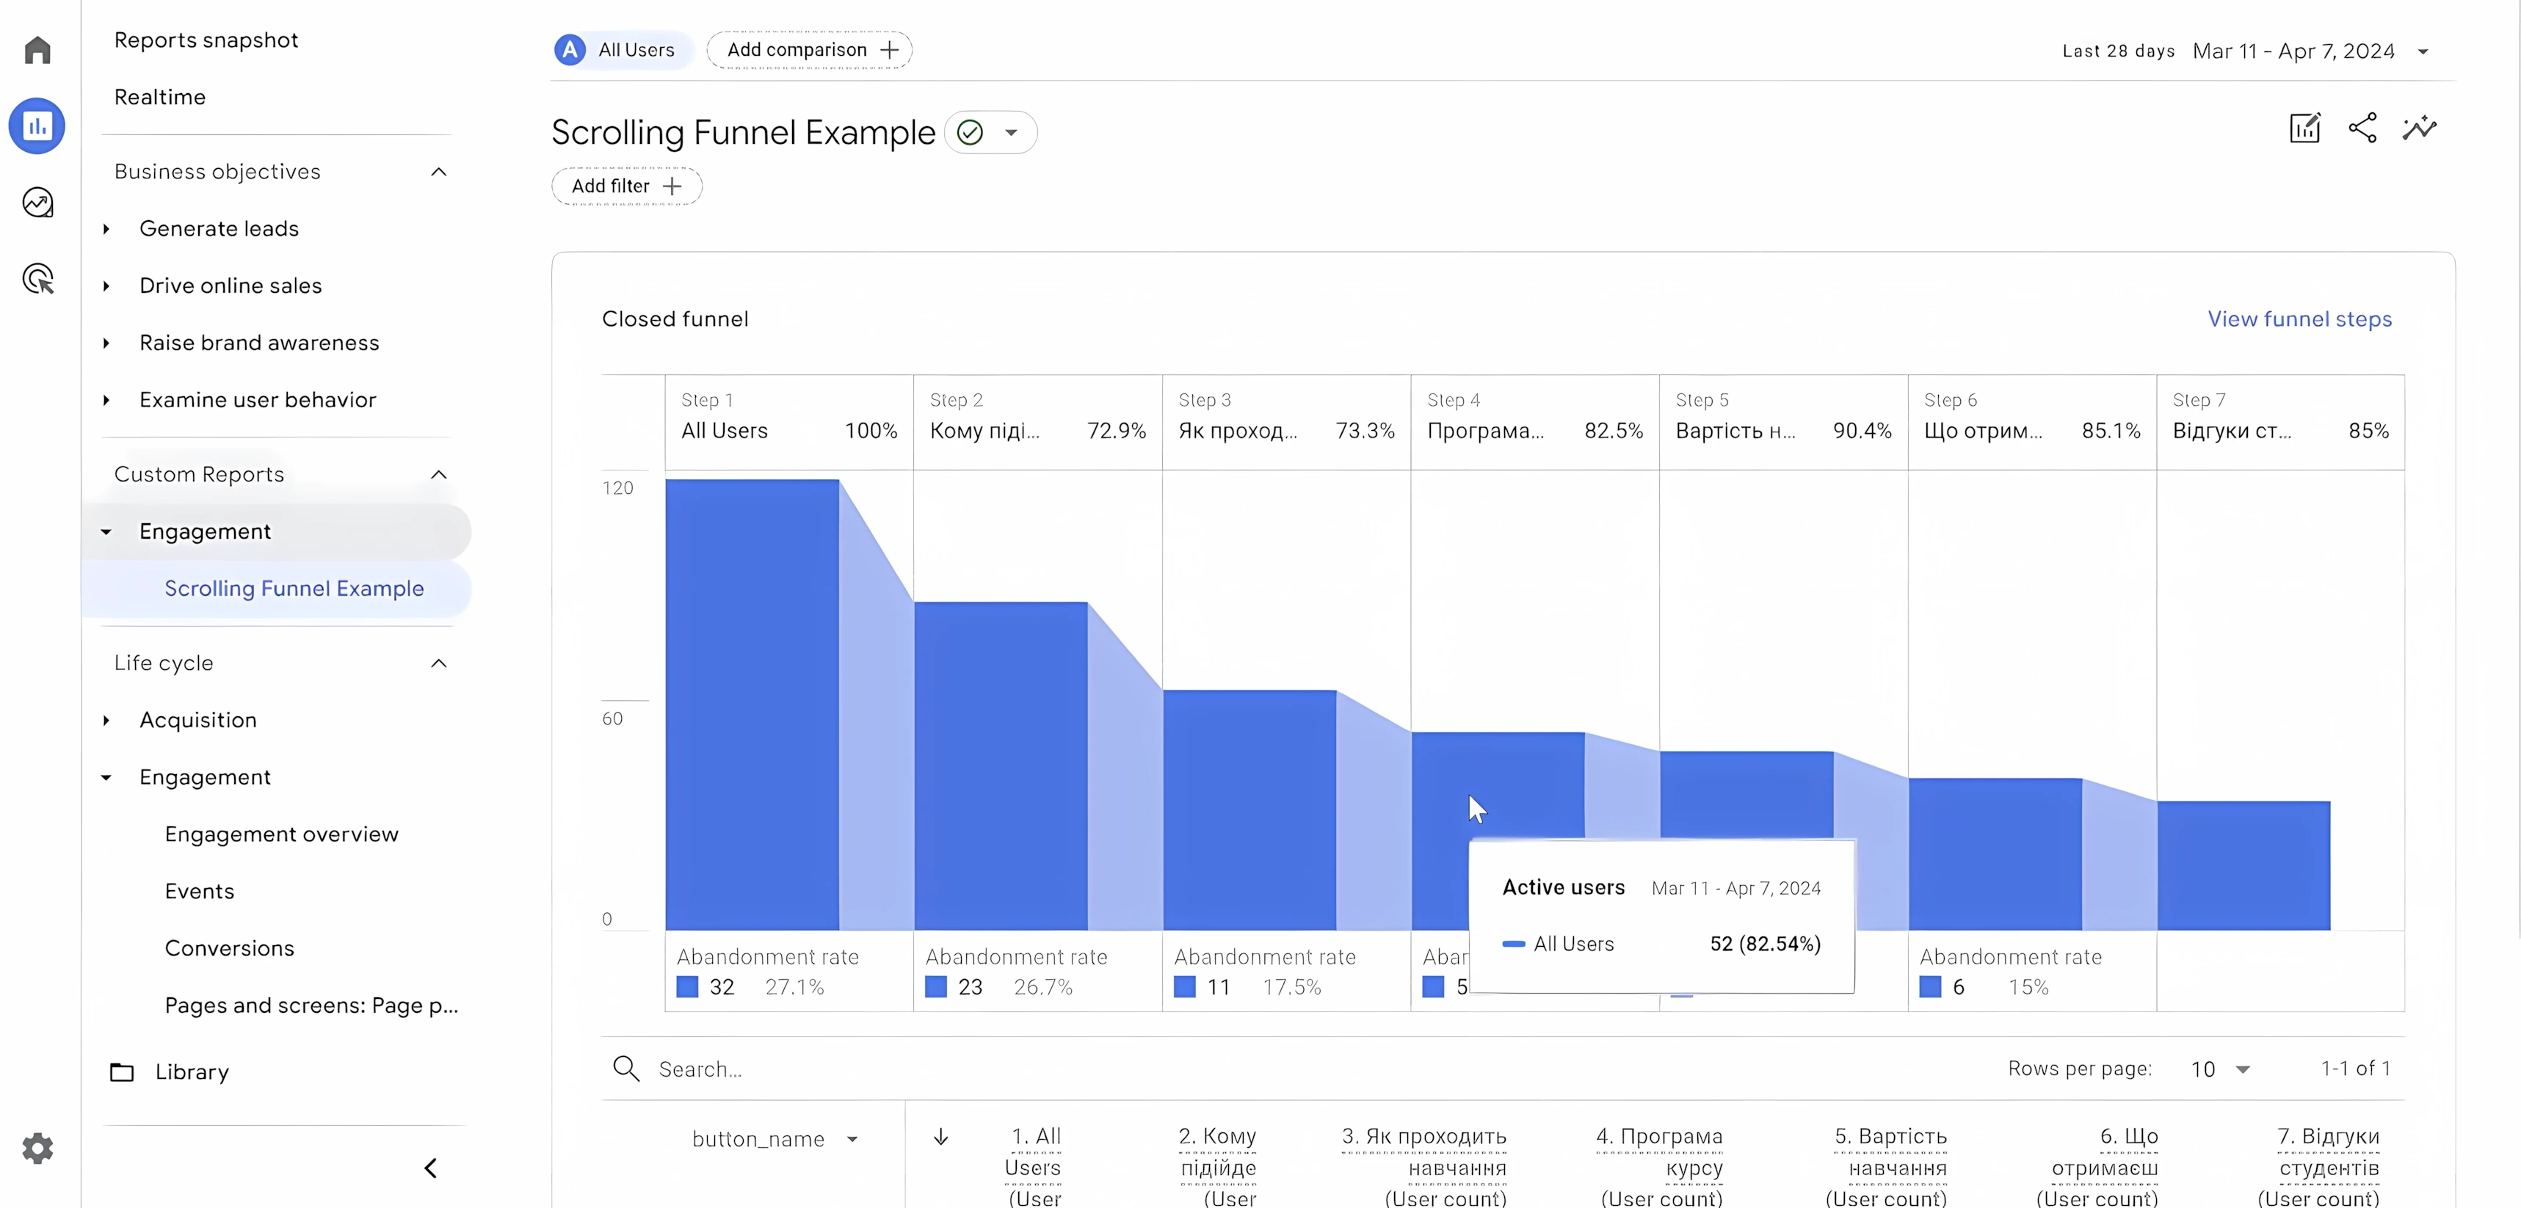2521x1208 pixels.
Task: Click the Step 1 All Users funnel bar
Action: (x=752, y=705)
